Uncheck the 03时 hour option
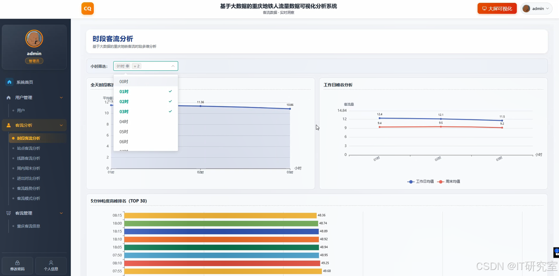This screenshot has height=276, width=559. pyautogui.click(x=146, y=112)
